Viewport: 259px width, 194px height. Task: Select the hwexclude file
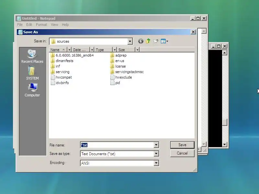[121, 77]
